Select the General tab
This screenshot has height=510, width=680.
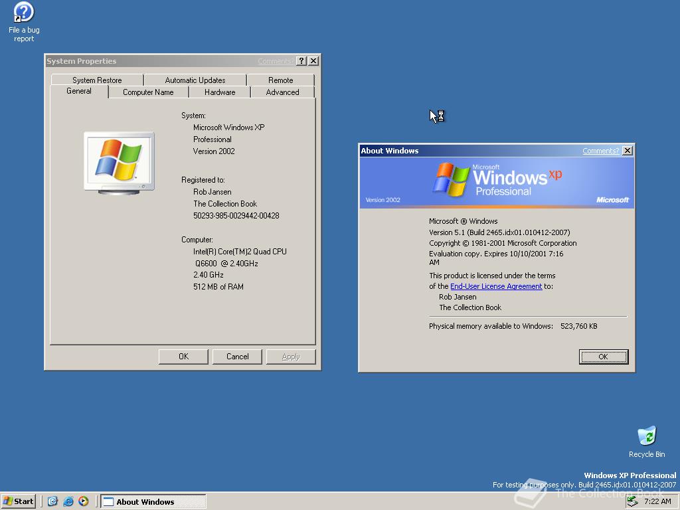coord(79,91)
